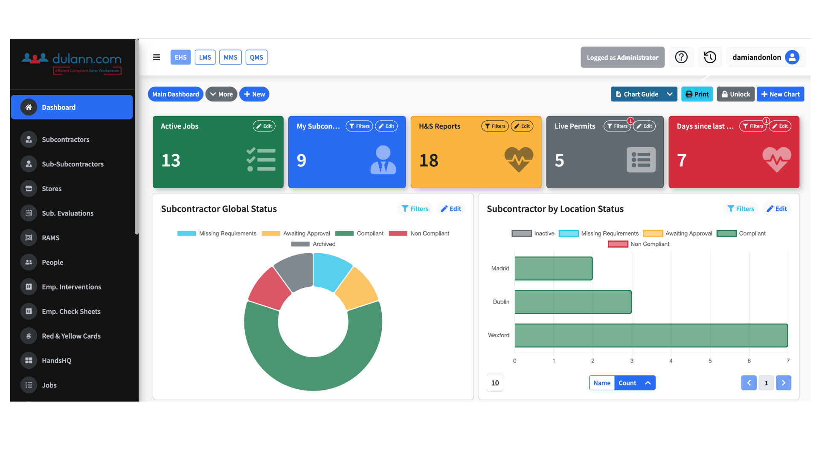Click the hamburger menu icon

157,57
